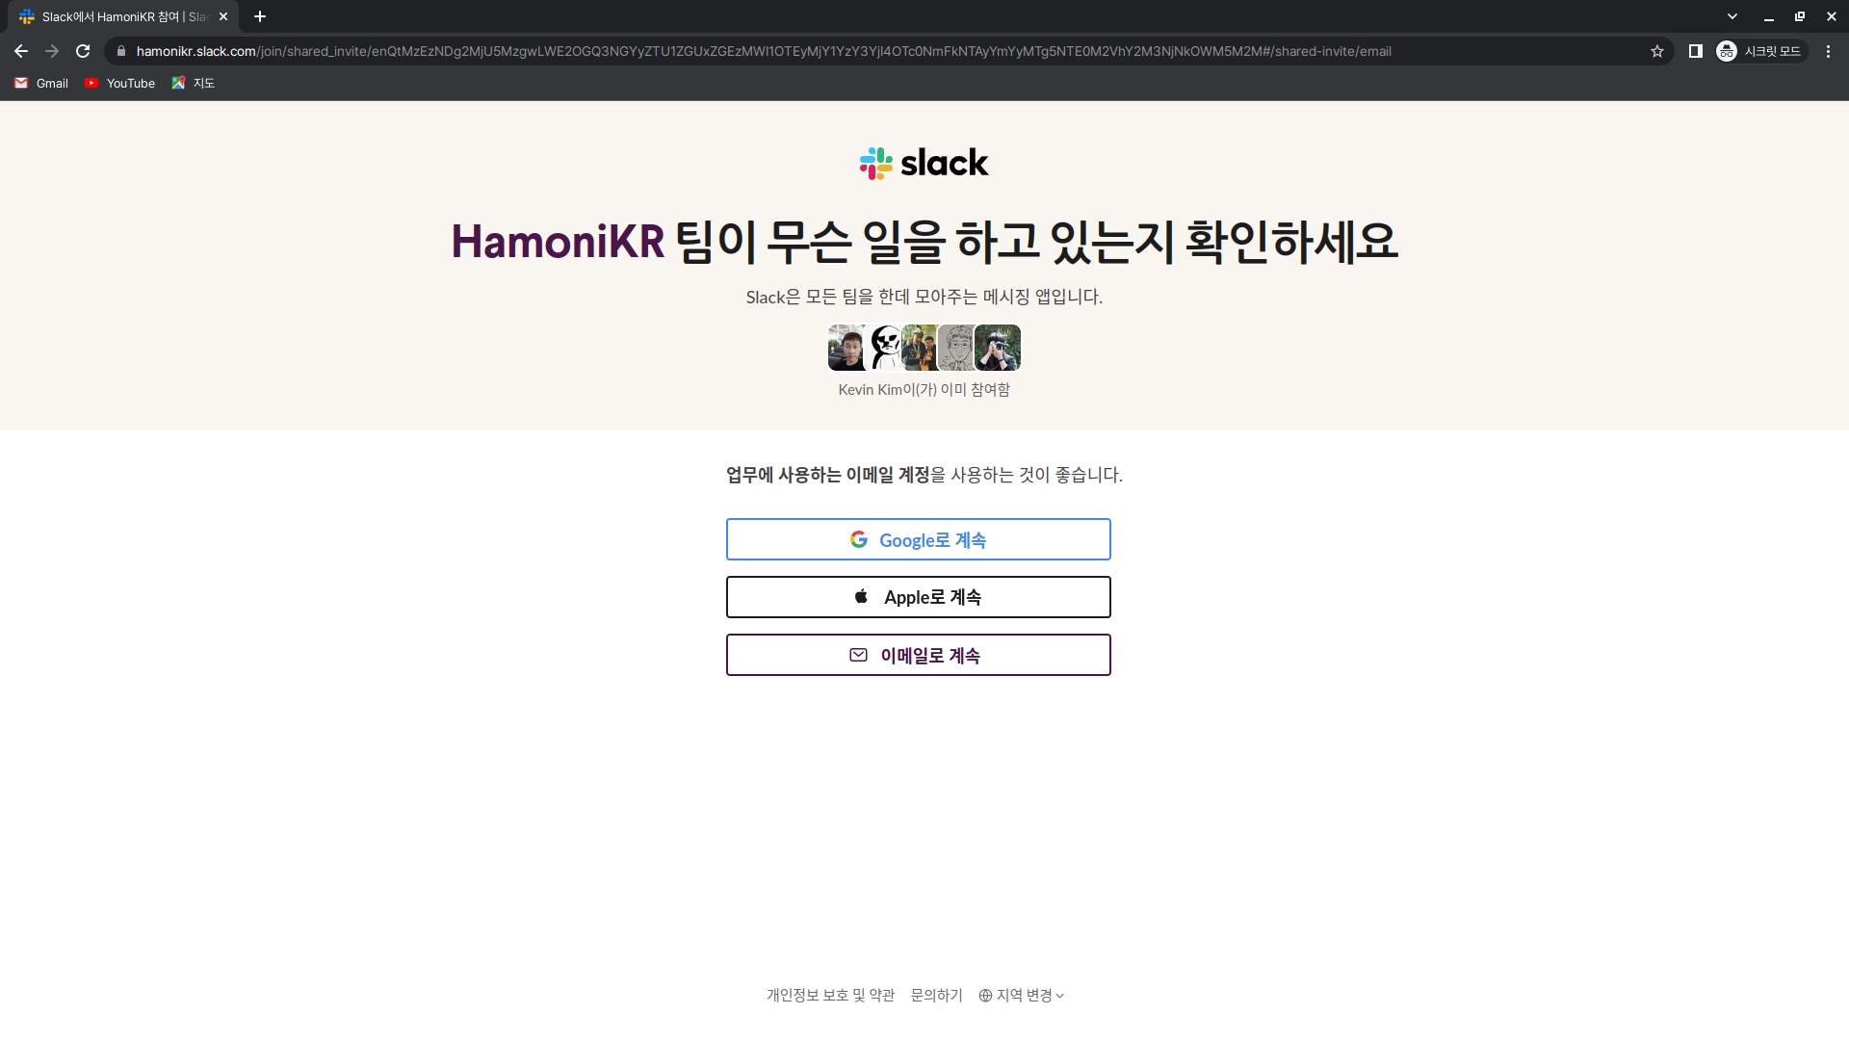Image resolution: width=1849 pixels, height=1040 pixels.
Task: Open the 문의하기 contact link
Action: point(936,996)
